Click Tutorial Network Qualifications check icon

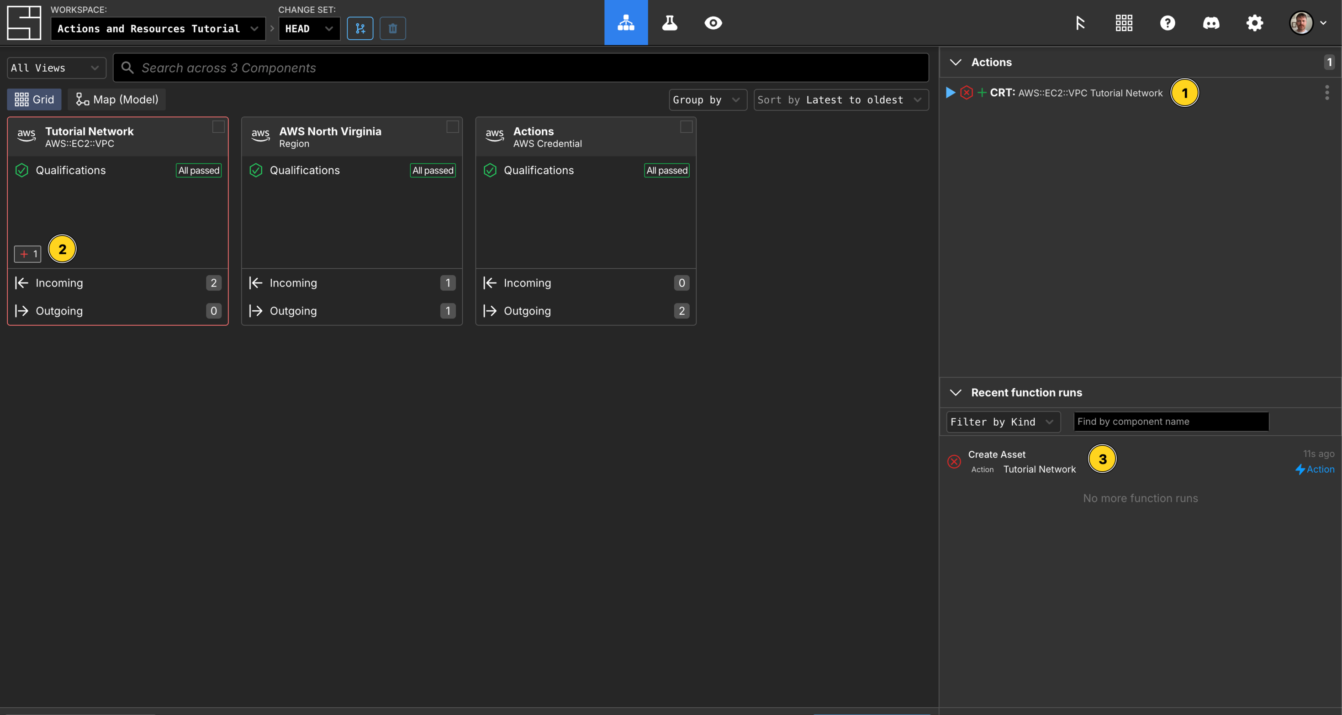tap(21, 170)
